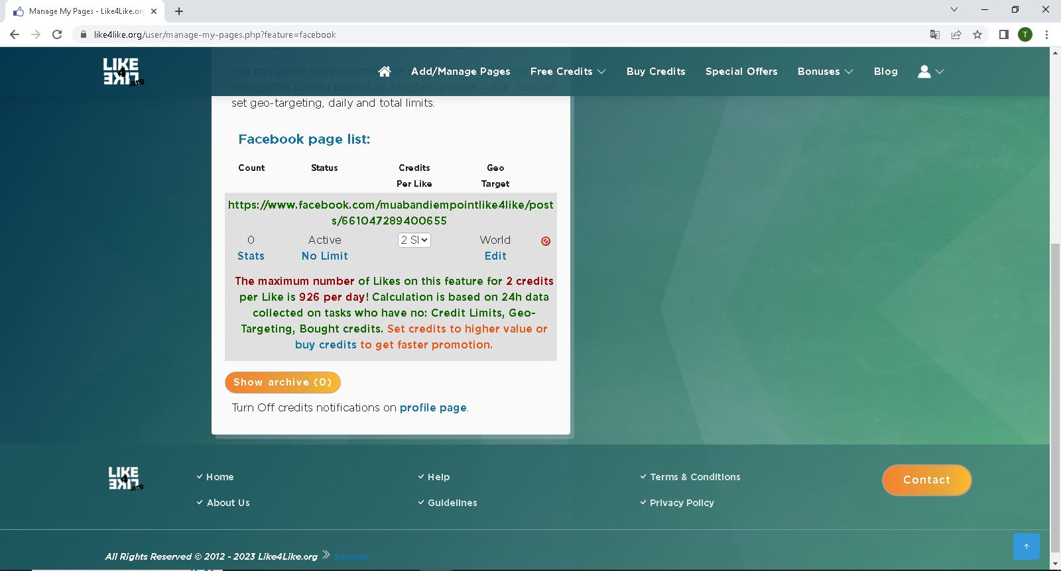1061x571 pixels.
Task: Click Edit under Geo Target
Action: click(495, 256)
